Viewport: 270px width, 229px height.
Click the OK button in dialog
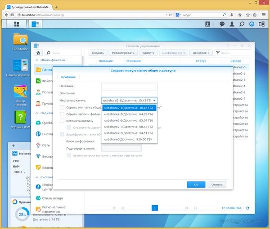click(x=196, y=185)
